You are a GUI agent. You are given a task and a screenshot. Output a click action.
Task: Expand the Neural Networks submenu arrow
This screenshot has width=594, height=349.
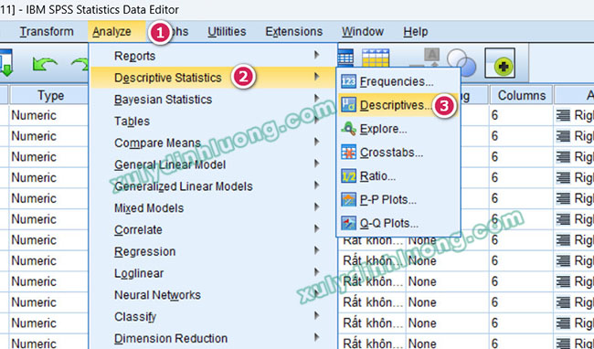tap(317, 294)
